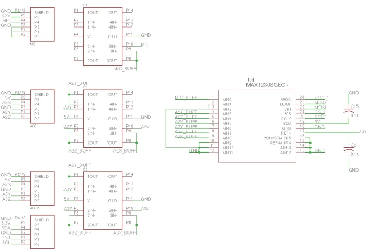Click the MISO net label
The image size is (366, 250).
click(x=320, y=102)
